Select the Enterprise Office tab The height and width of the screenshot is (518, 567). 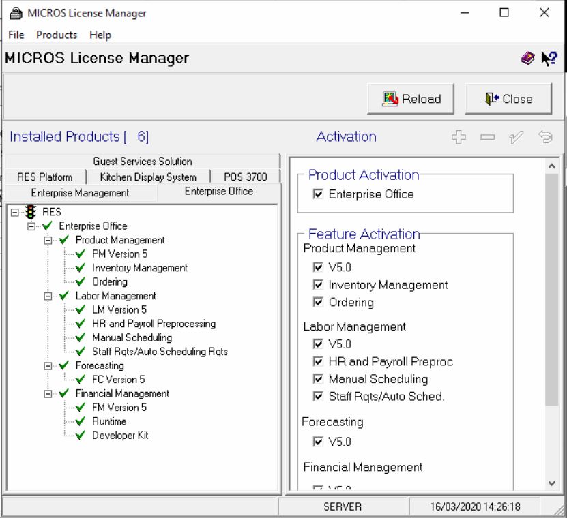(x=219, y=192)
